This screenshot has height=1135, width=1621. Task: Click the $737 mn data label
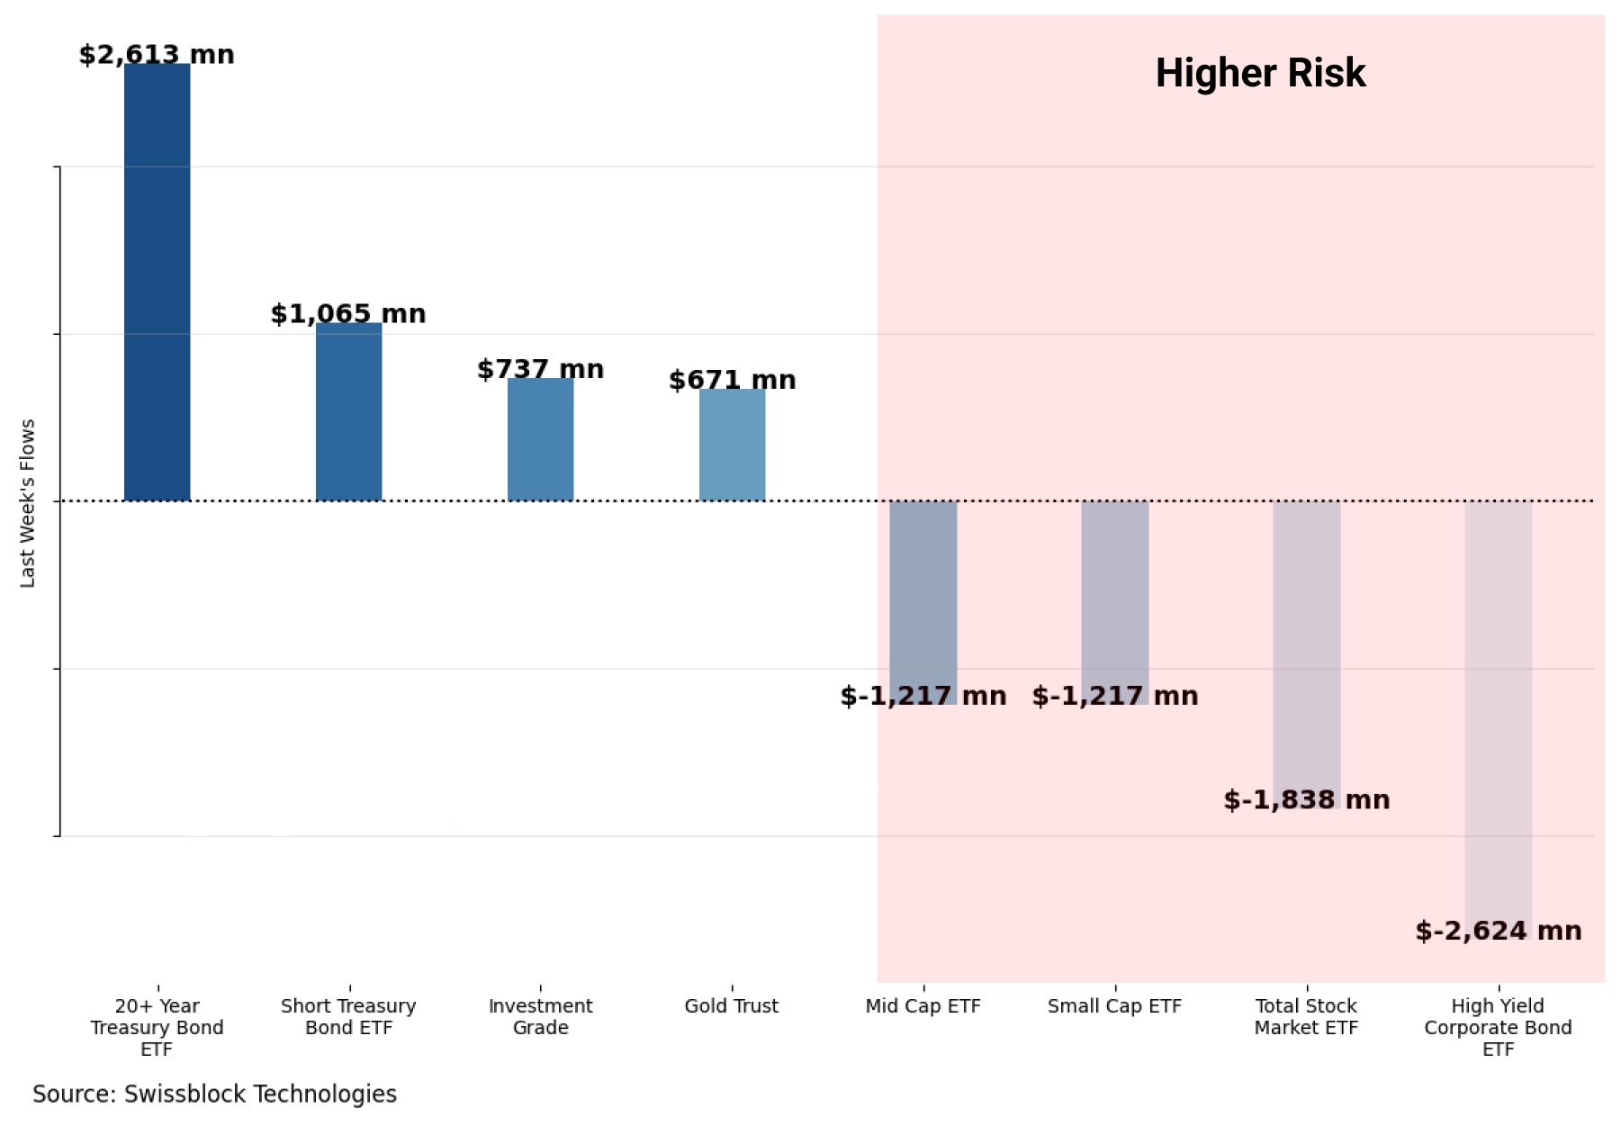point(541,369)
